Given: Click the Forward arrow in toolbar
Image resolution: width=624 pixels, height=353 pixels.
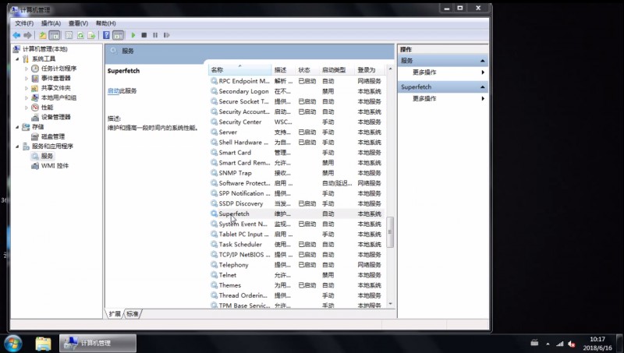Looking at the screenshot, I should click(27, 35).
